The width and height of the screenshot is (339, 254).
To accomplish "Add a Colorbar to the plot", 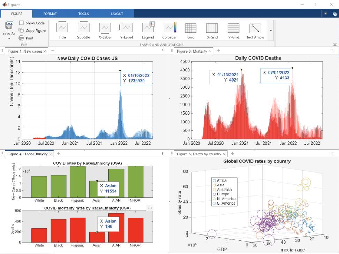I will (169, 30).
